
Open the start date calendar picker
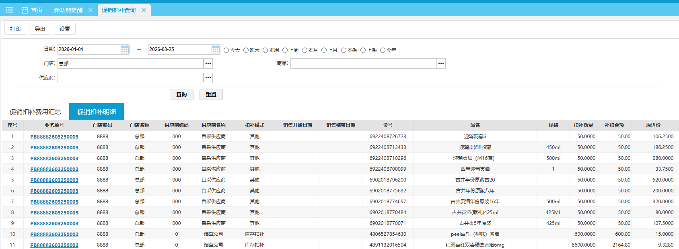[x=125, y=49]
